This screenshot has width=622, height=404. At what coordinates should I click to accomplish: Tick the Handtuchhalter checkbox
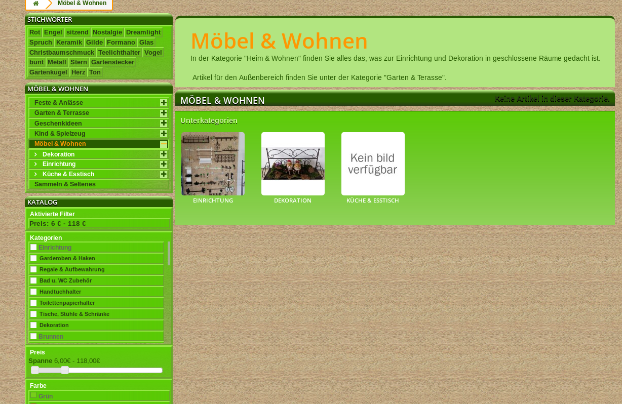[x=33, y=292]
